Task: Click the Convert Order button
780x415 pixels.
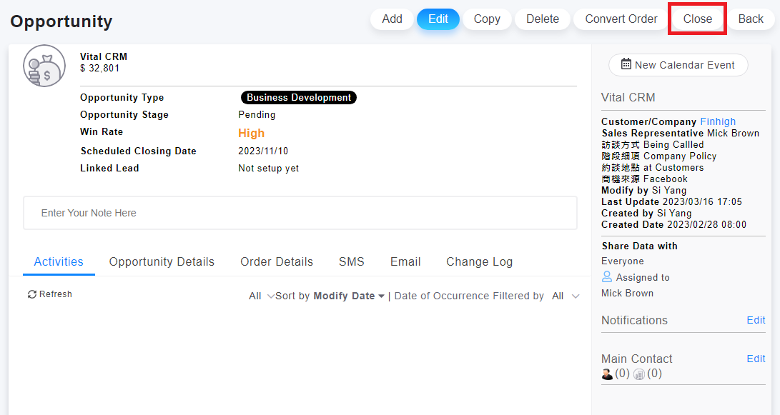Action: pyautogui.click(x=621, y=19)
